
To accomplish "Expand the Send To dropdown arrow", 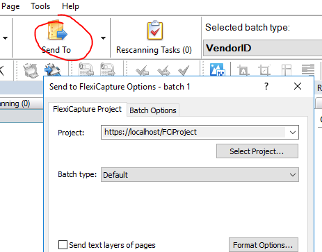I will click(x=104, y=38).
